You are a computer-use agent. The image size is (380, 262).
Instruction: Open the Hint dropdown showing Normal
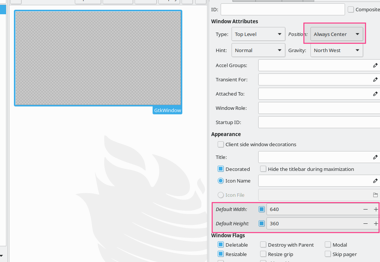tap(258, 50)
